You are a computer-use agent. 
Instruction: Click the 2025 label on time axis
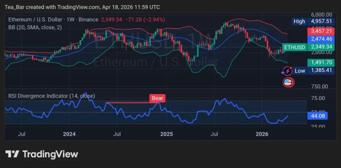point(167,134)
